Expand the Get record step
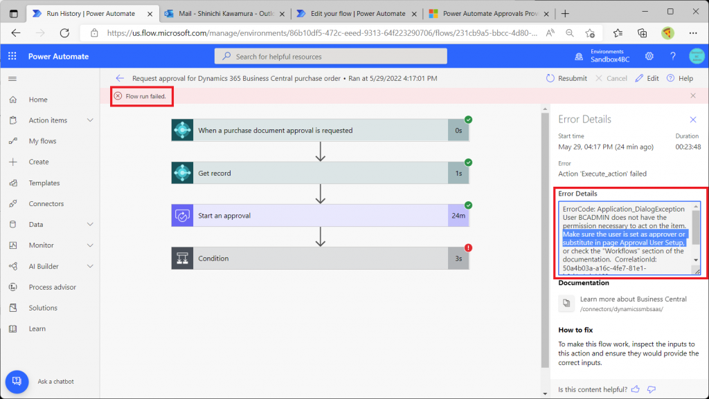This screenshot has width=709, height=399. pyautogui.click(x=320, y=173)
